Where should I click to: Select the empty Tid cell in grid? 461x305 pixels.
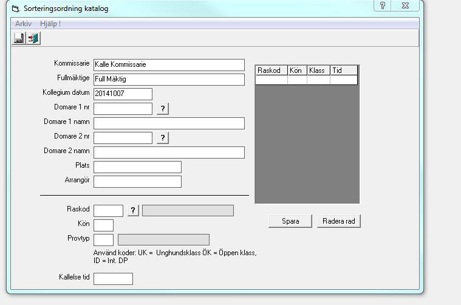tap(344, 80)
